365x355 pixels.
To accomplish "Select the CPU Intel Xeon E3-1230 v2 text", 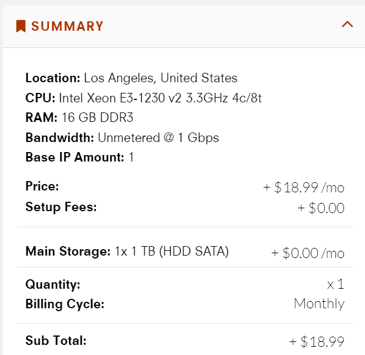I will [144, 98].
